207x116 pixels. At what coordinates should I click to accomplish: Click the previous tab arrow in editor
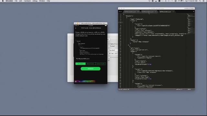(119, 12)
